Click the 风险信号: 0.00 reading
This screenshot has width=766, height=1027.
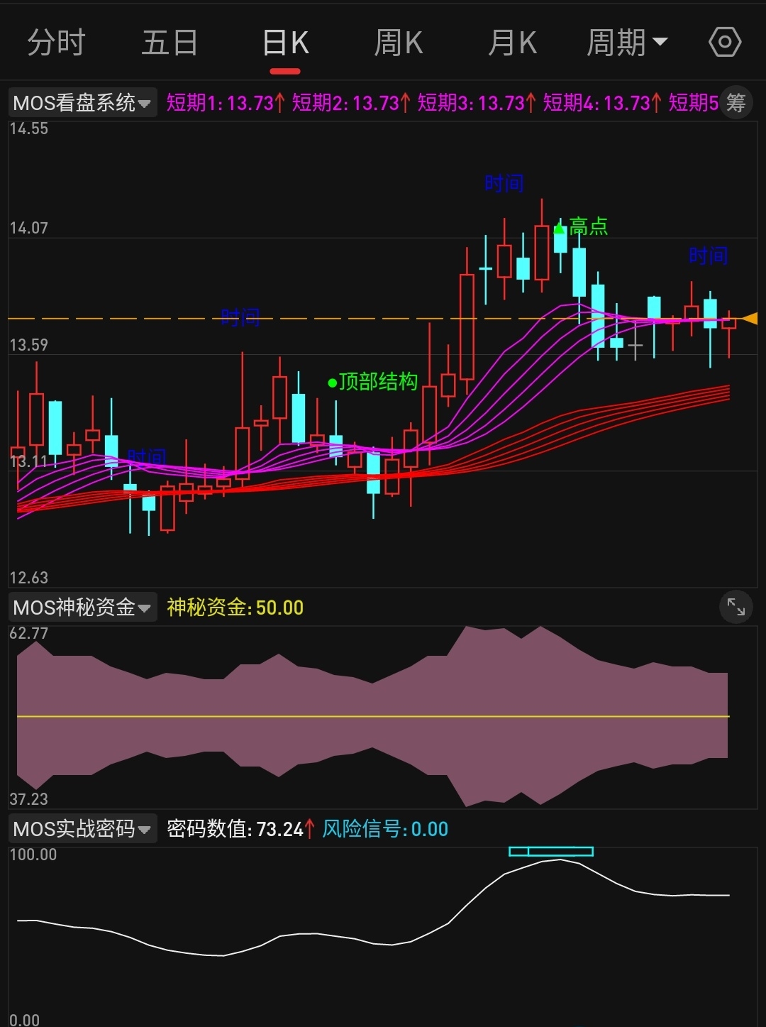click(x=385, y=829)
